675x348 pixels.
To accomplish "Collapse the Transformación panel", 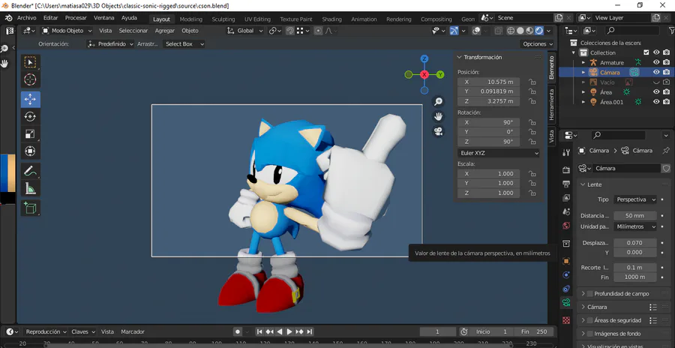I will coord(459,57).
